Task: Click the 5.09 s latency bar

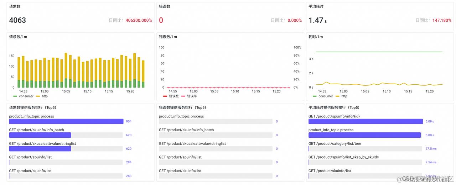Action: 366,121
